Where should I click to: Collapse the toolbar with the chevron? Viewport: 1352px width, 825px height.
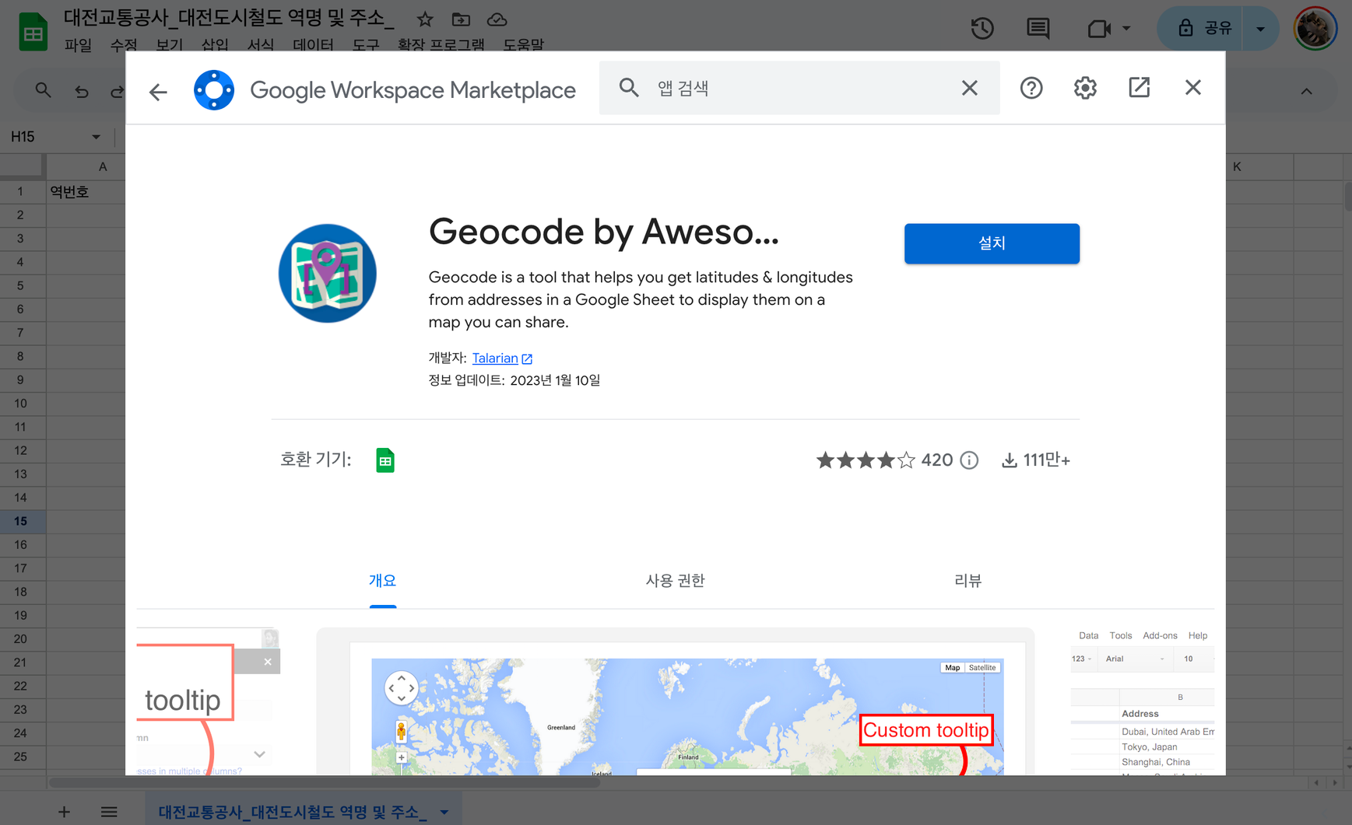1307,92
